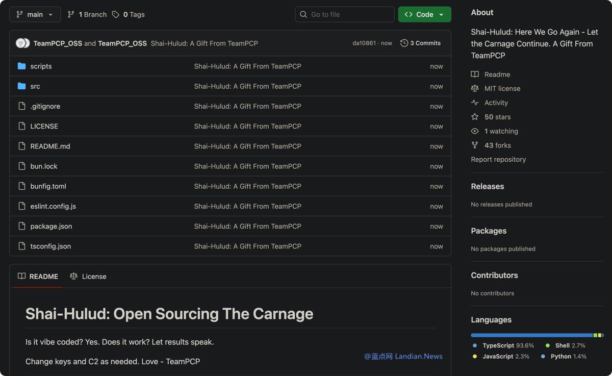The image size is (612, 376).
Task: View the 43 forks link
Action: pos(498,145)
